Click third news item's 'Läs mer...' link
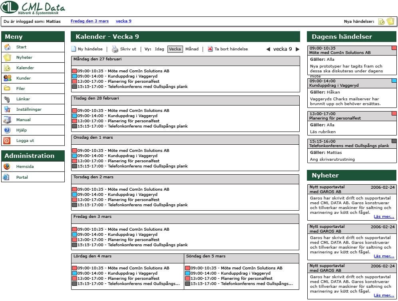Viewport: 398px width, 301px height. pos(384,295)
